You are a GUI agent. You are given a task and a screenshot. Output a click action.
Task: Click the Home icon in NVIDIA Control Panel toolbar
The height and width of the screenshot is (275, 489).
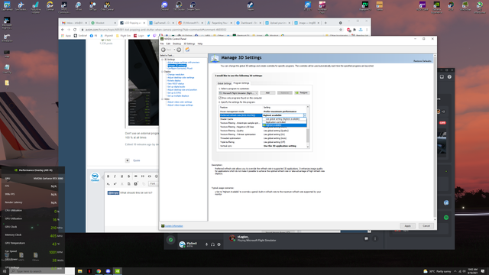click(187, 50)
